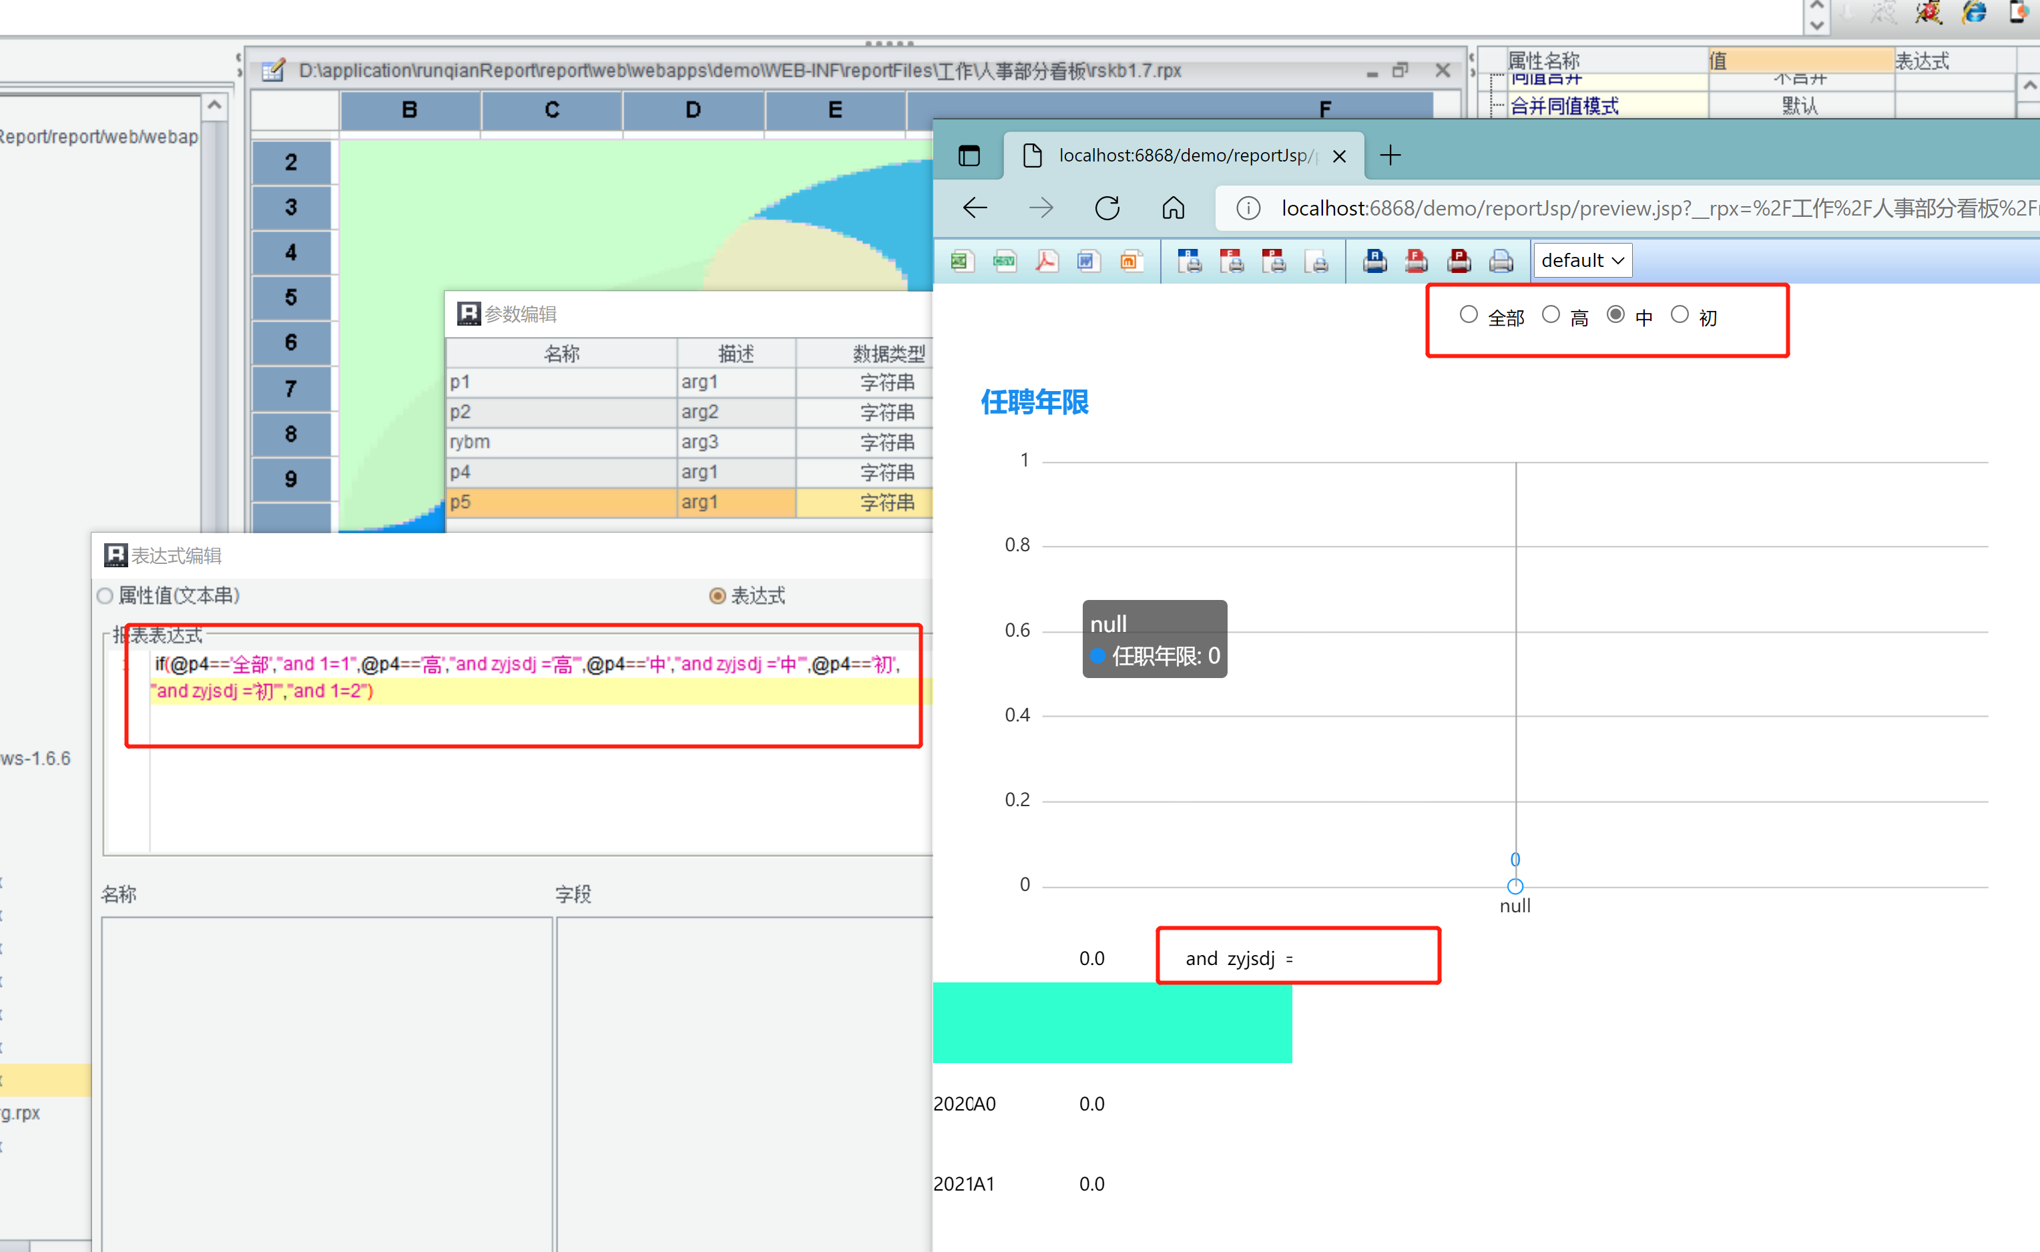The width and height of the screenshot is (2040, 1252).
Task: Select parameter row p4
Action: 561,472
